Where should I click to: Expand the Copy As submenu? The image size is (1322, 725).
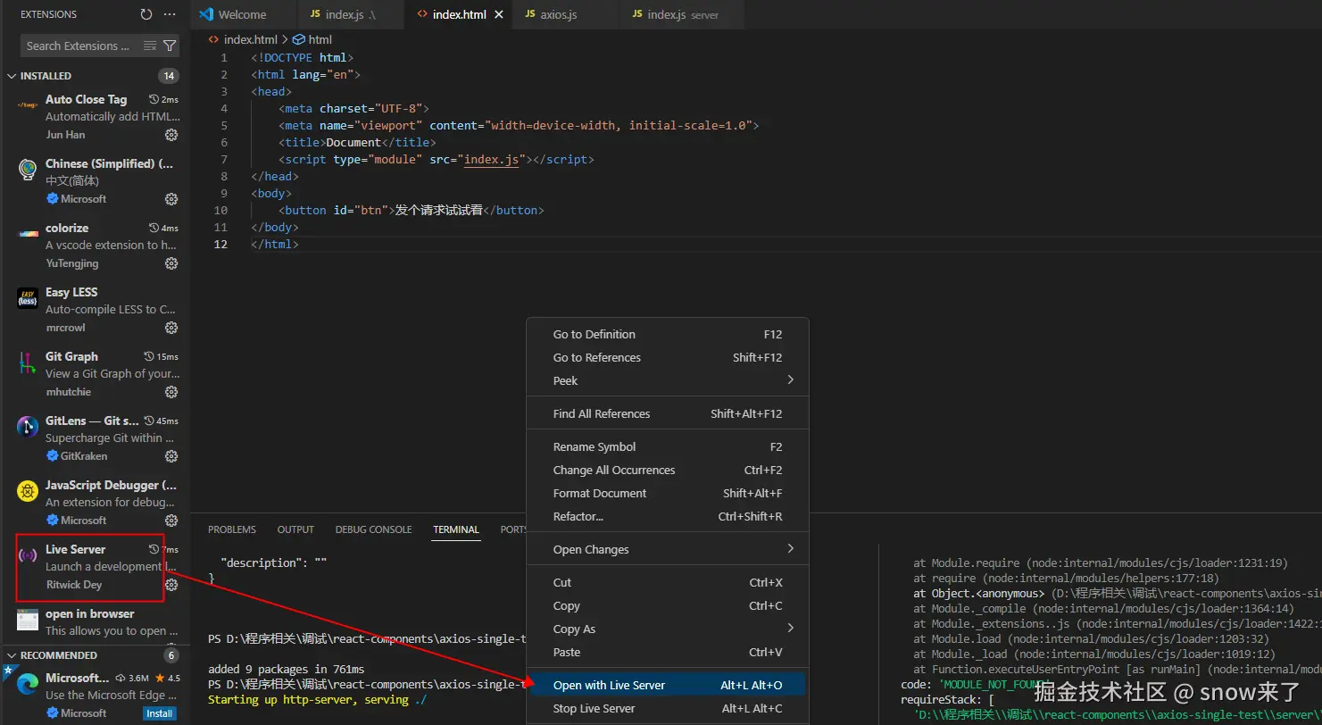[790, 629]
